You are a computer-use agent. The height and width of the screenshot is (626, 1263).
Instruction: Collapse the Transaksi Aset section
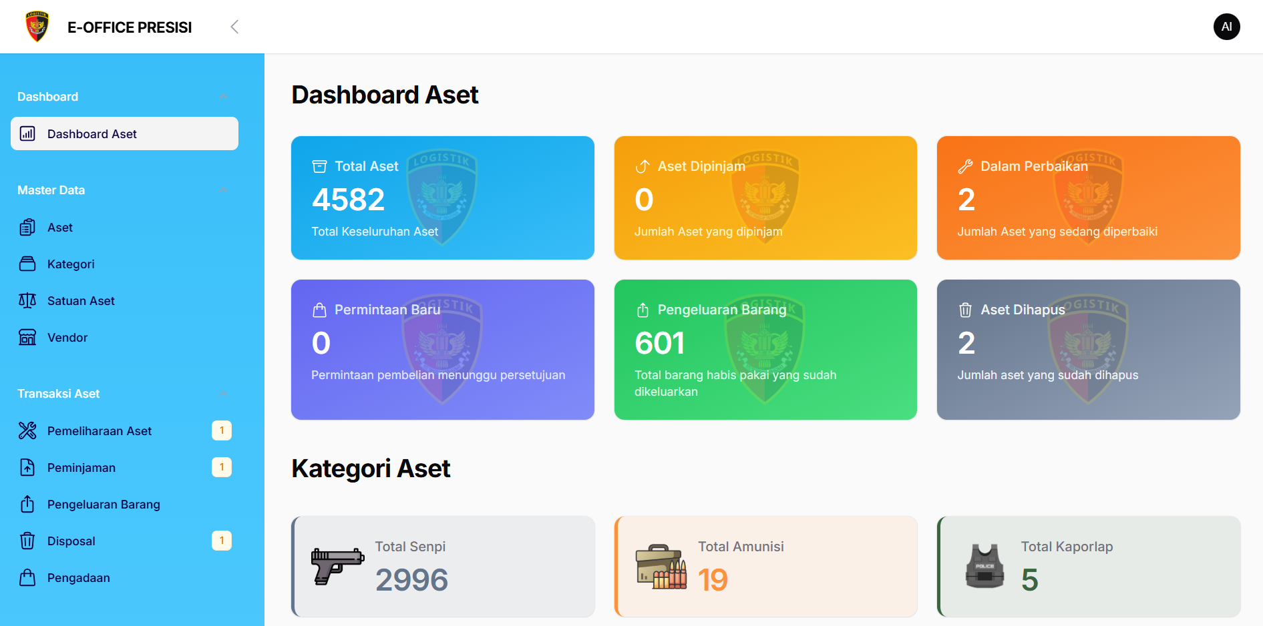[223, 394]
